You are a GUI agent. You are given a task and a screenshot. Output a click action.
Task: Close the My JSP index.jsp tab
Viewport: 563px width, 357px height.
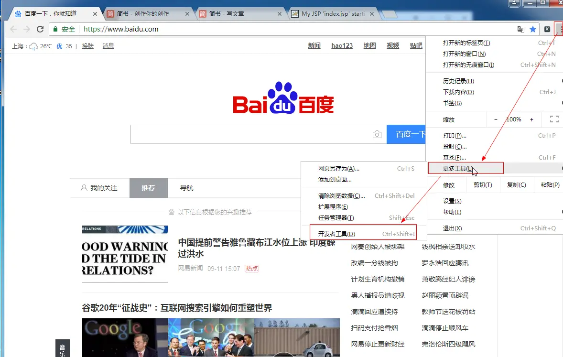372,14
